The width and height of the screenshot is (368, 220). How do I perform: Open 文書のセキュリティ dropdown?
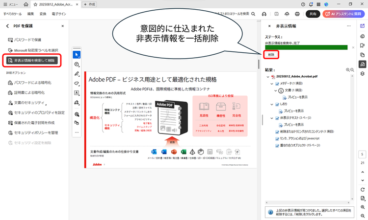pyautogui.click(x=27, y=103)
